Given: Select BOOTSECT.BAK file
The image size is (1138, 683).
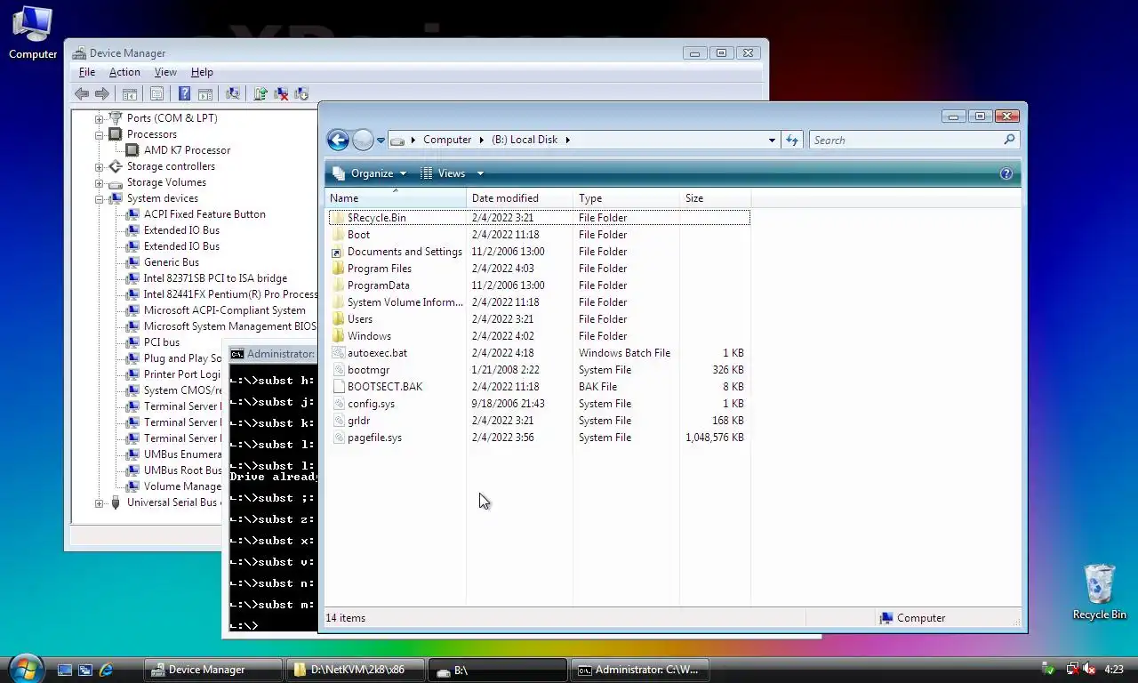Looking at the screenshot, I should [x=385, y=387].
